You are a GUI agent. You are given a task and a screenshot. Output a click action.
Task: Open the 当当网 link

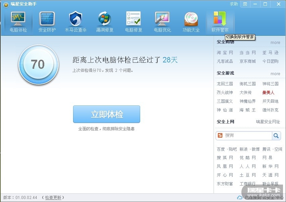tap(247, 53)
